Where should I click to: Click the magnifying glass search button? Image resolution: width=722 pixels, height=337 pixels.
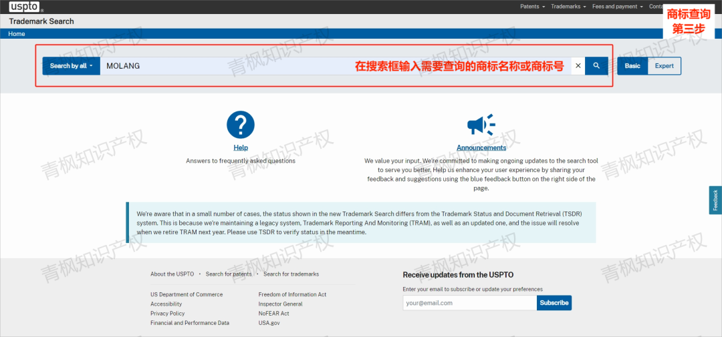pos(596,66)
